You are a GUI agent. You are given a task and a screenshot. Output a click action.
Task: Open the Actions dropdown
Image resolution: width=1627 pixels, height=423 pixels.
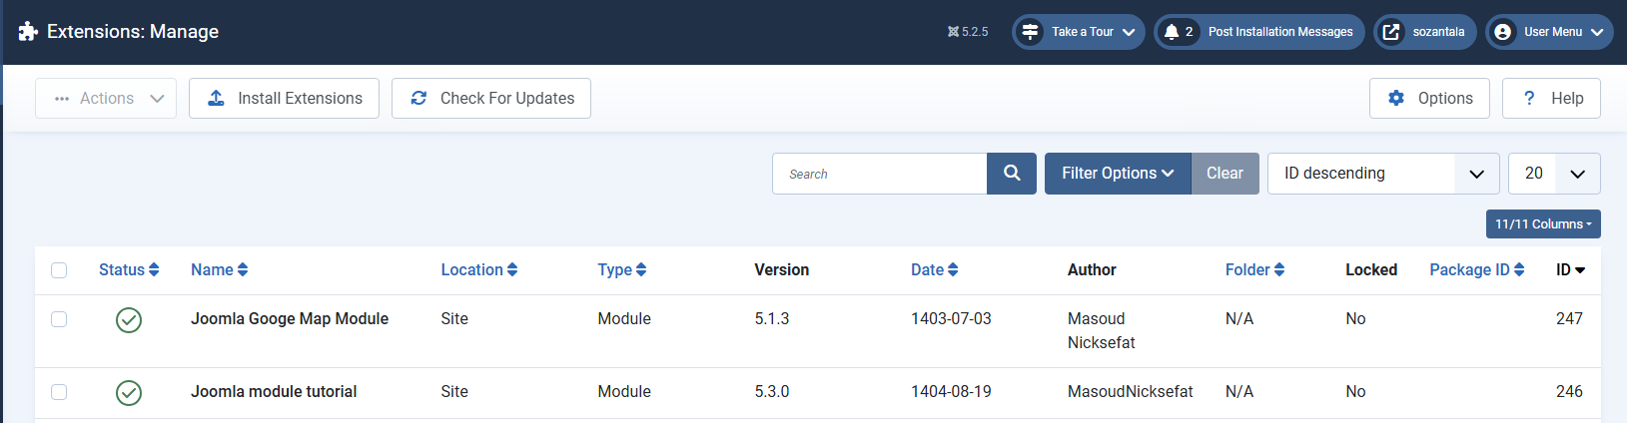click(x=106, y=98)
